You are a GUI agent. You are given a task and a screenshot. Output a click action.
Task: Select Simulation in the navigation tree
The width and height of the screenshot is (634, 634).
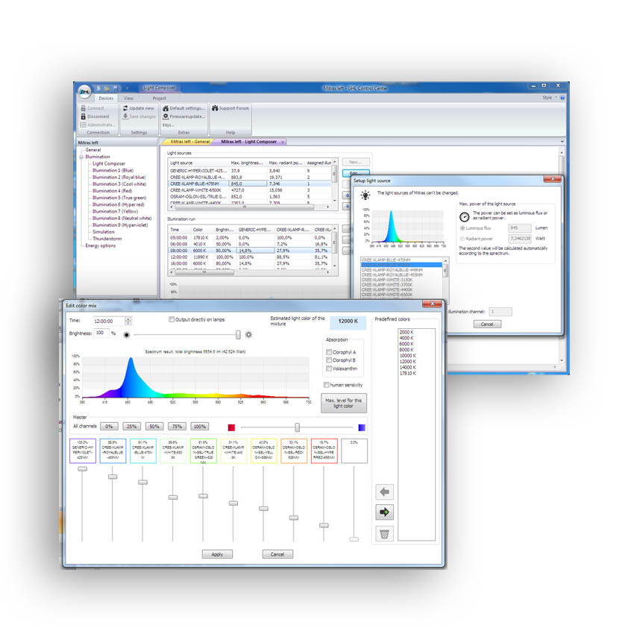[x=104, y=232]
